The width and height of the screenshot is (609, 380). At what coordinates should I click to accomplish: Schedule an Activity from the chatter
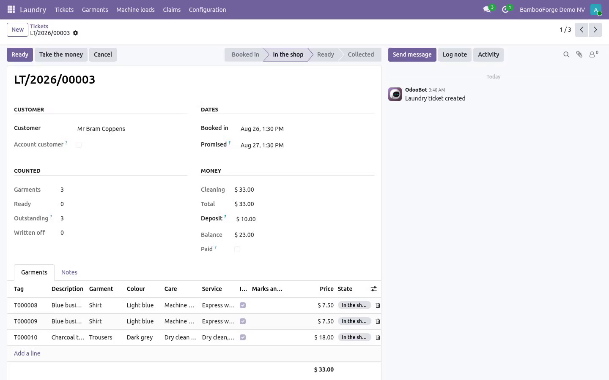[x=488, y=54]
